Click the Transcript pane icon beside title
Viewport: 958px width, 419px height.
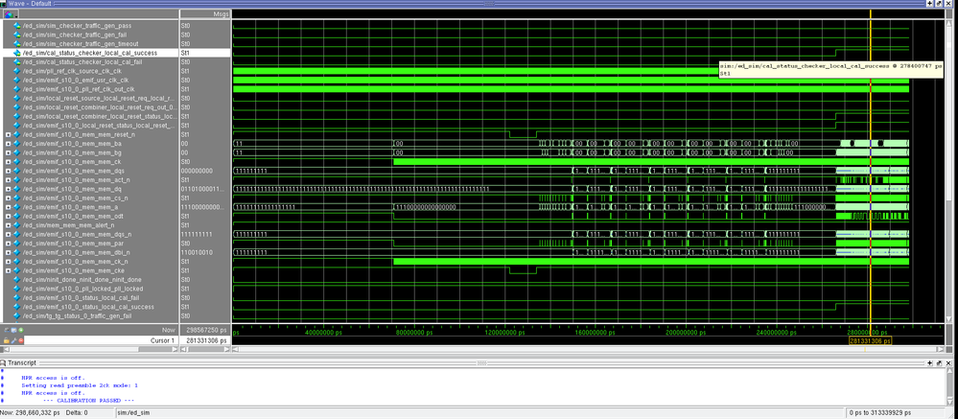point(4,362)
